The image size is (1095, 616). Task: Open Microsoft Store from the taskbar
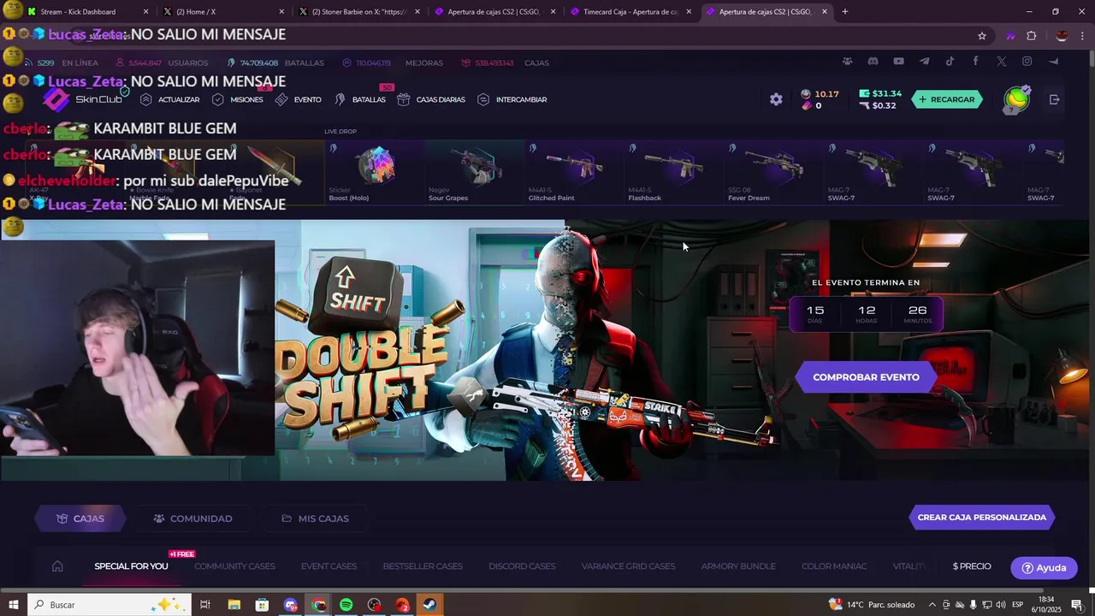pos(263,605)
